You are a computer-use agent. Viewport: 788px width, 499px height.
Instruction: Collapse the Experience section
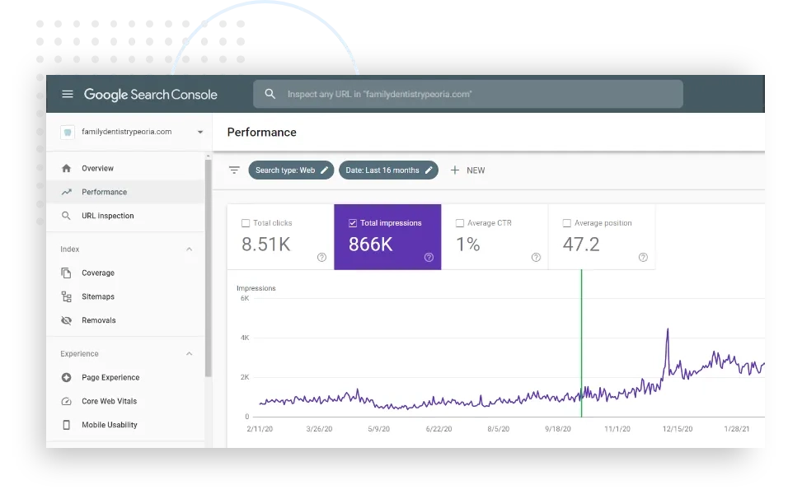click(x=189, y=354)
